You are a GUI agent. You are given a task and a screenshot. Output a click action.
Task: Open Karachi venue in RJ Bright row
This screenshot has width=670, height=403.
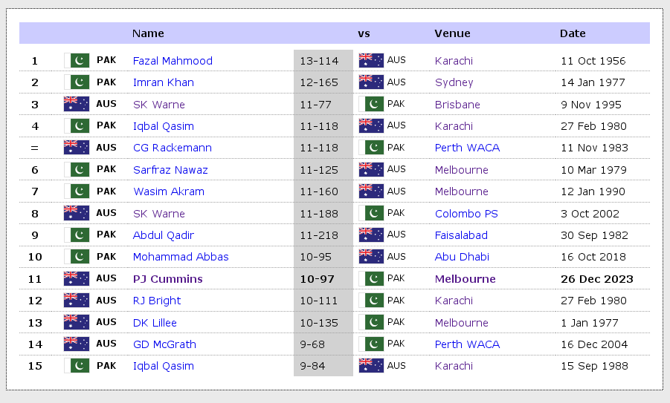pyautogui.click(x=454, y=301)
